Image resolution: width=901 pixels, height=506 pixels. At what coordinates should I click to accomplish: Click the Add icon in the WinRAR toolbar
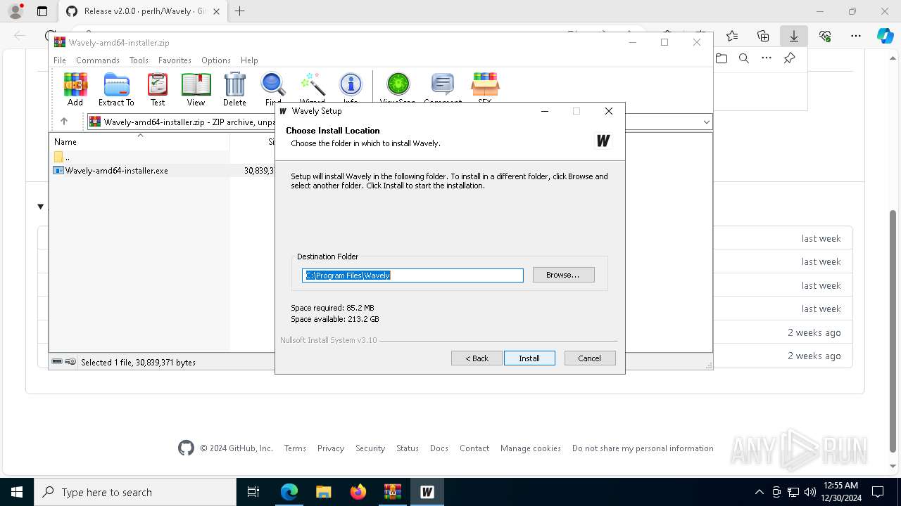(x=75, y=89)
